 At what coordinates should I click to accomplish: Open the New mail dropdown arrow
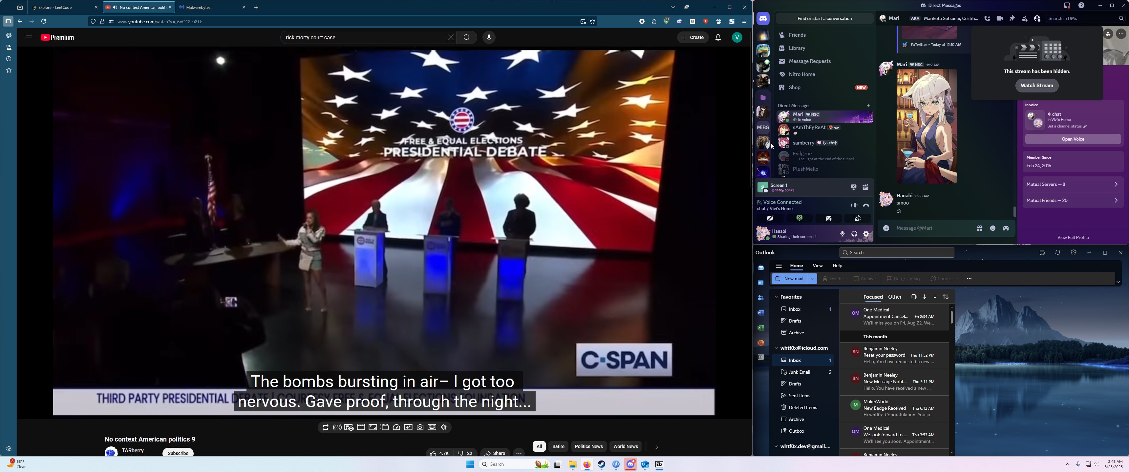[x=812, y=279]
